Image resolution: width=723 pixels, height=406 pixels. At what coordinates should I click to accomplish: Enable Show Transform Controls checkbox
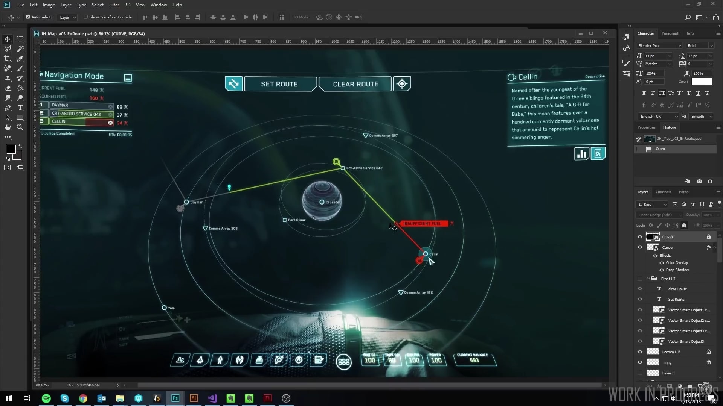tap(86, 17)
